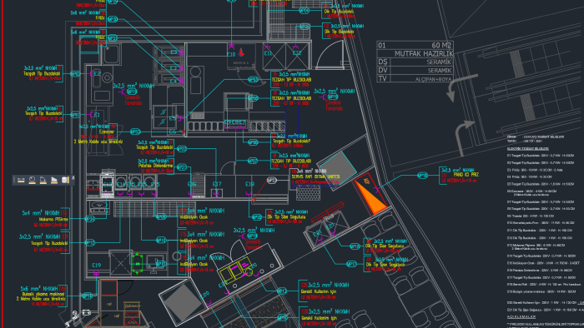Select the green highlighted object near E19

pyautogui.click(x=138, y=263)
